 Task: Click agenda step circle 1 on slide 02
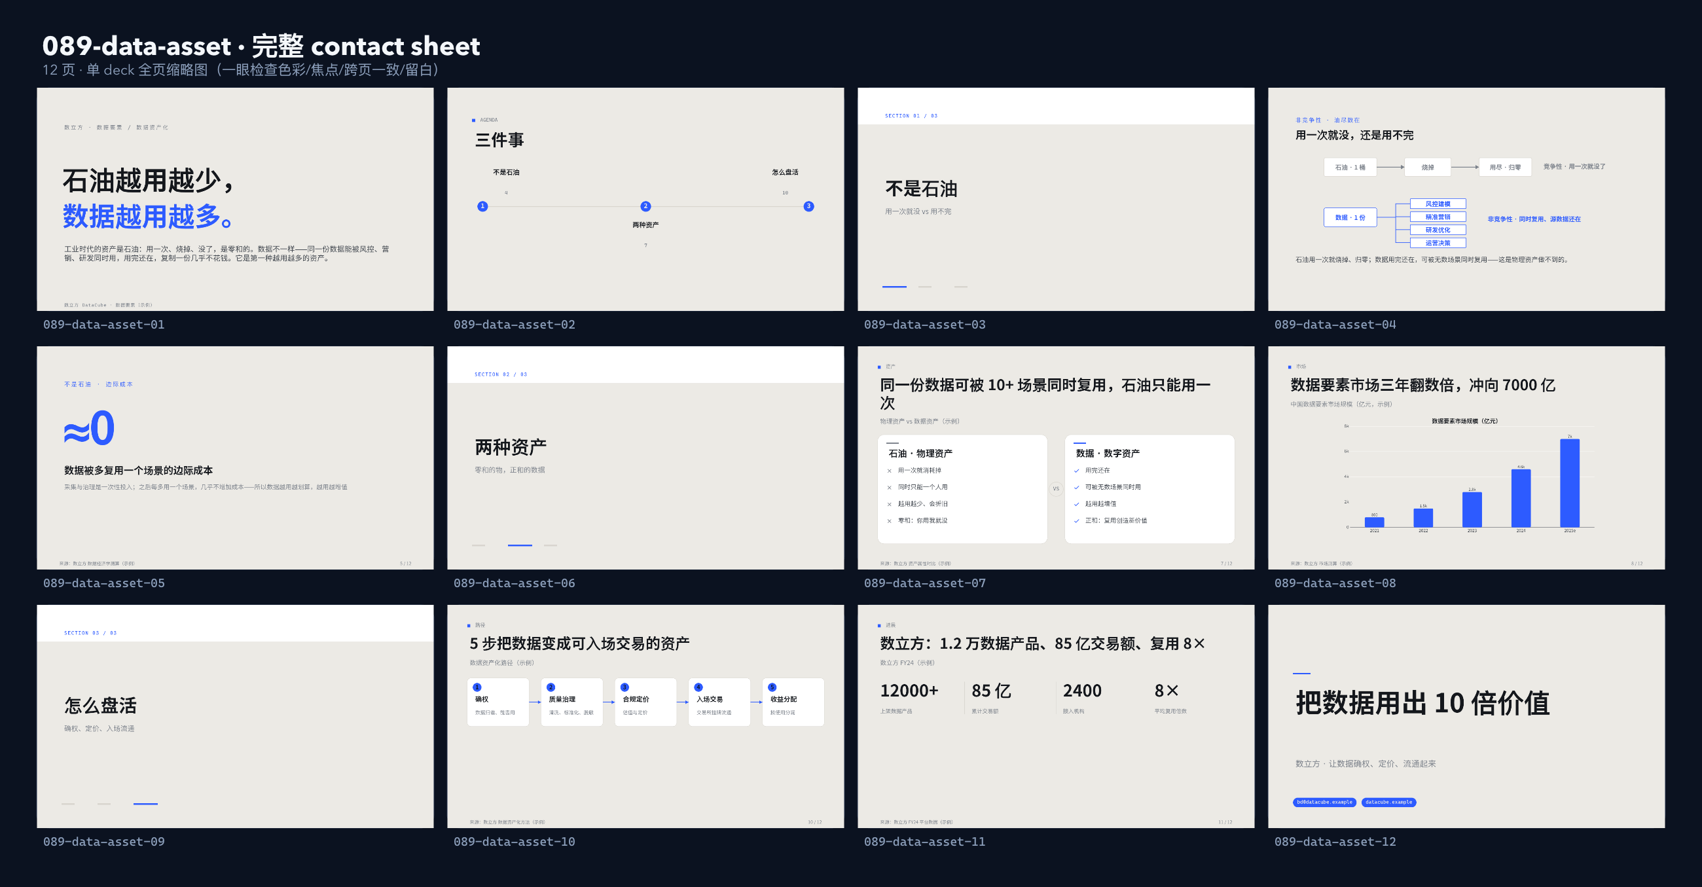pyautogui.click(x=482, y=206)
